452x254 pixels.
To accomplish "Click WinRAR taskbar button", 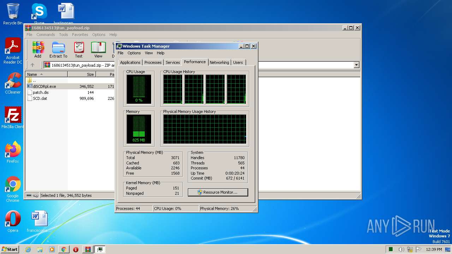I will tap(88, 249).
